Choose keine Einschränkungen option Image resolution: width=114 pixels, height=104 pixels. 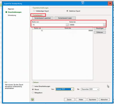pos(33,86)
